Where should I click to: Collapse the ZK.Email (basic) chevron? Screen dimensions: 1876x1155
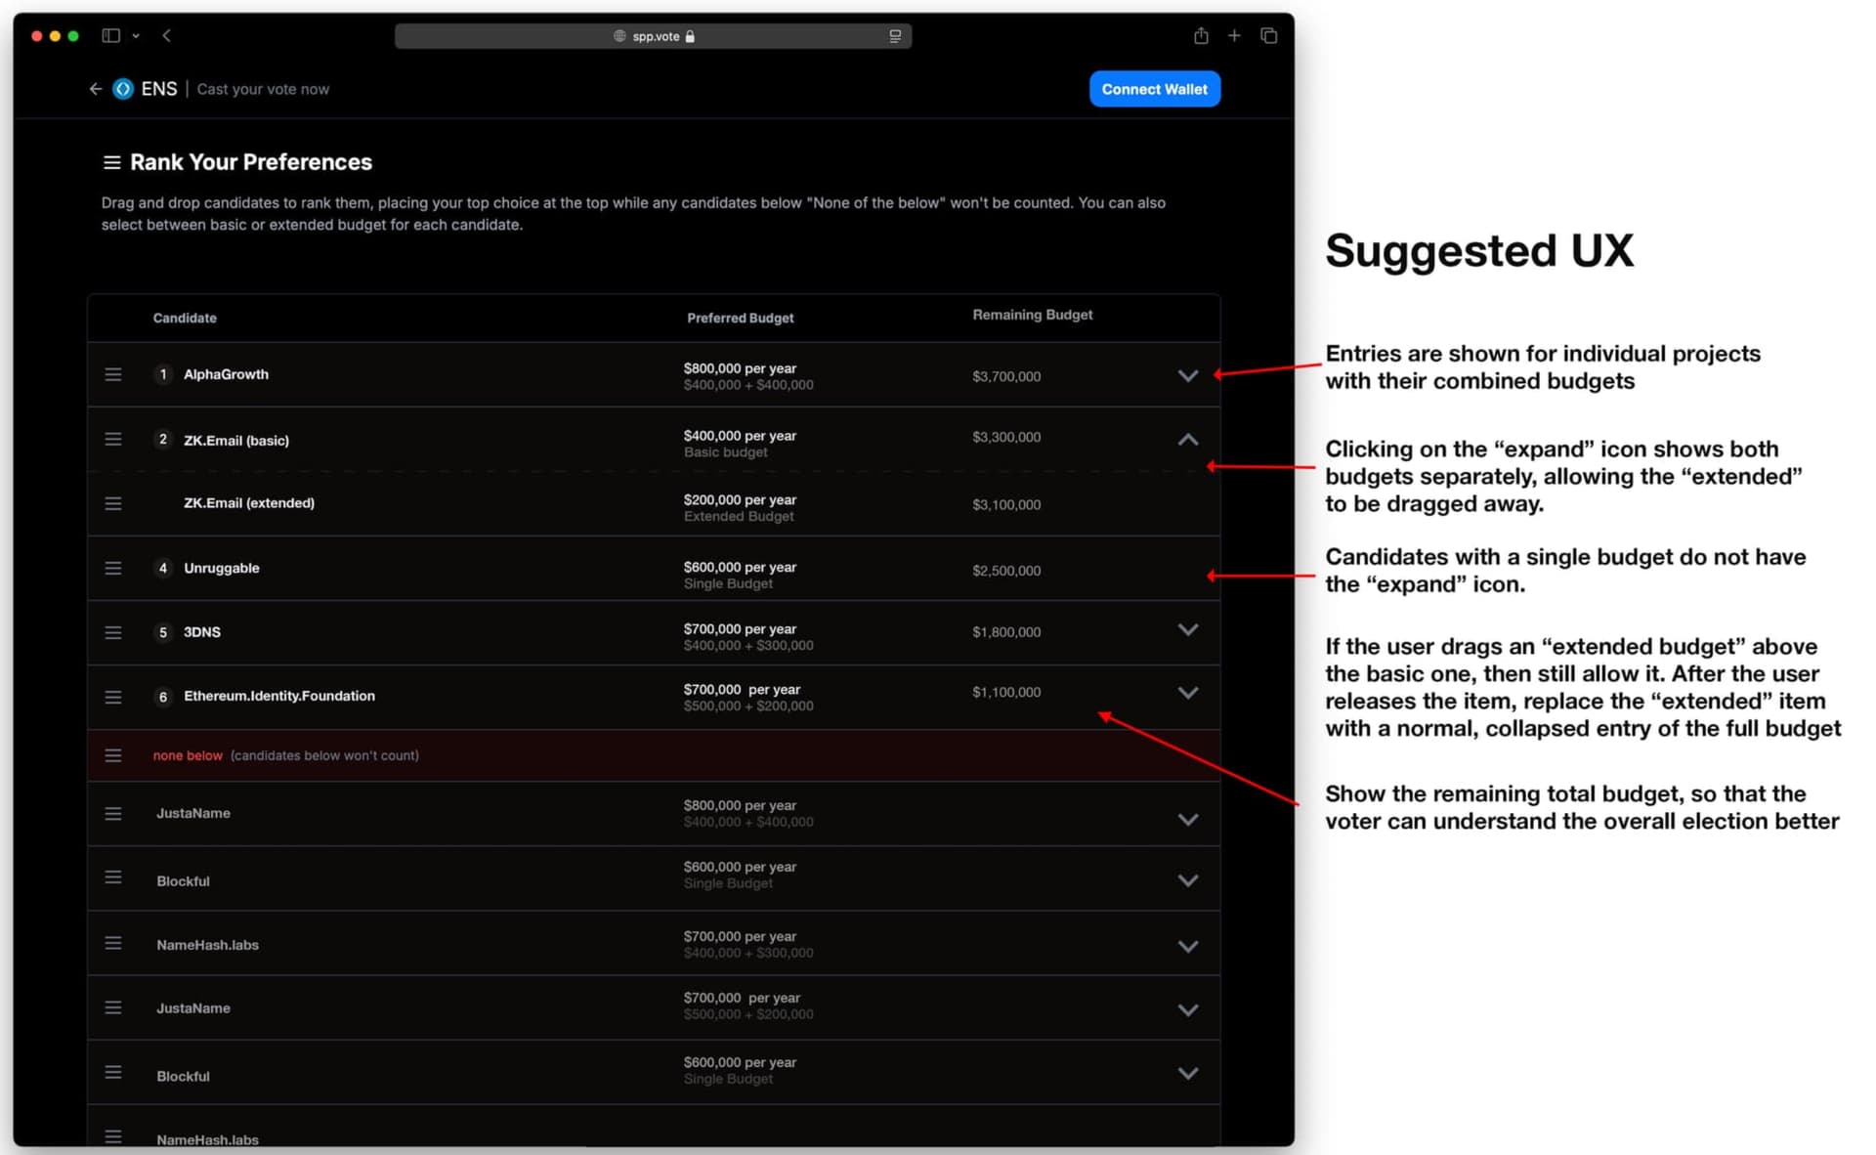1188,440
